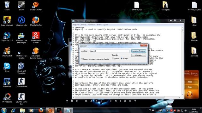Open Windows Explorer folder in taskbar
Screen dimensions: 202x113
coord(22,110)
